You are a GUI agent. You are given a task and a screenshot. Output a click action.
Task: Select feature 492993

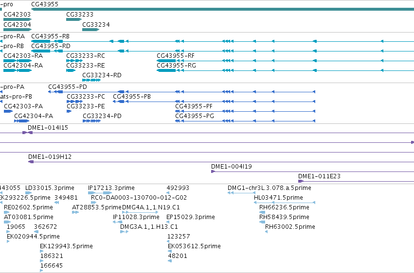pyautogui.click(x=168, y=193)
